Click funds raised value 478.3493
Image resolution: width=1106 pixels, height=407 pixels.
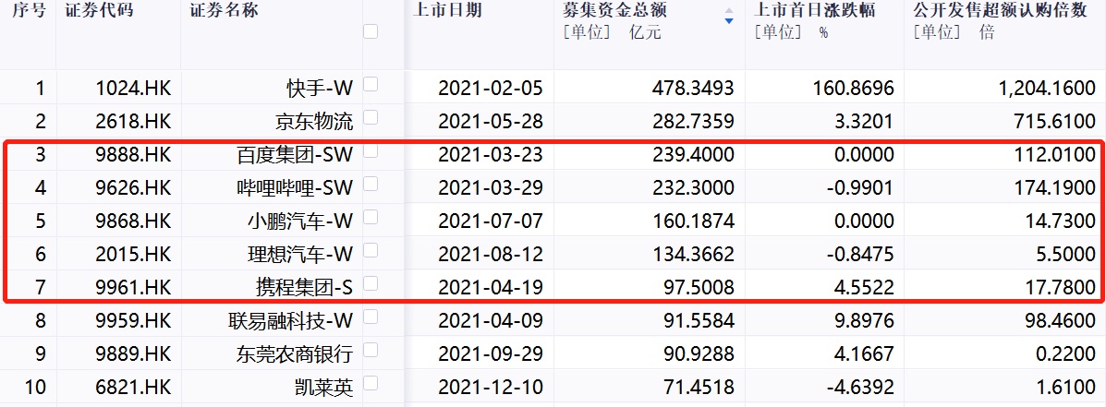pos(694,89)
